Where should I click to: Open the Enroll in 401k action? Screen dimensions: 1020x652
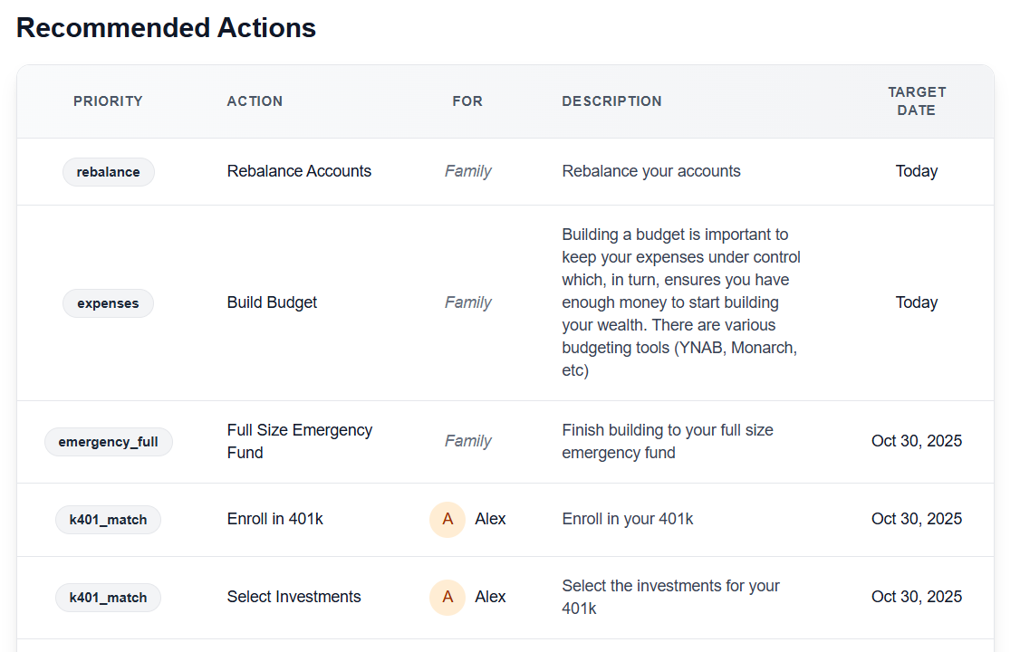click(274, 519)
